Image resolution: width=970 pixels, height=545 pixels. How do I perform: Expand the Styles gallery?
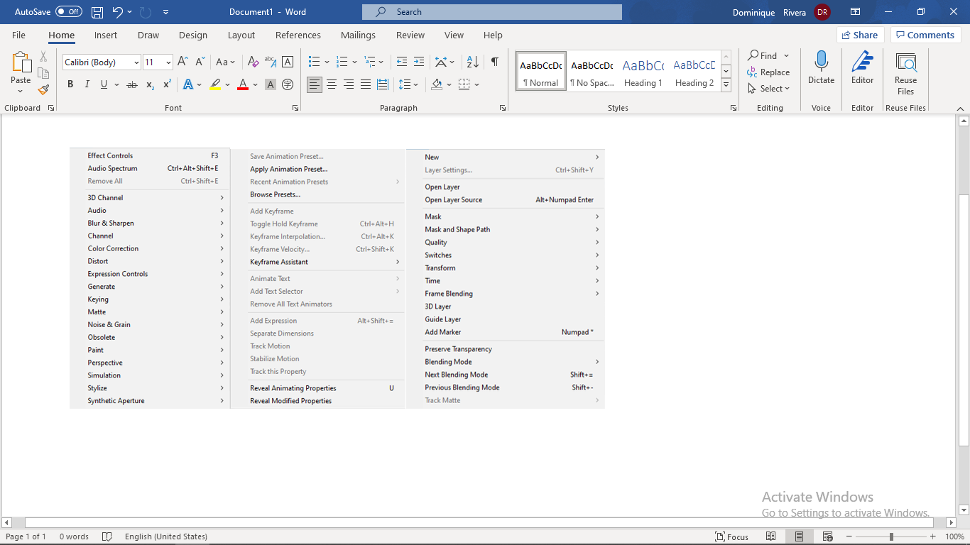726,85
